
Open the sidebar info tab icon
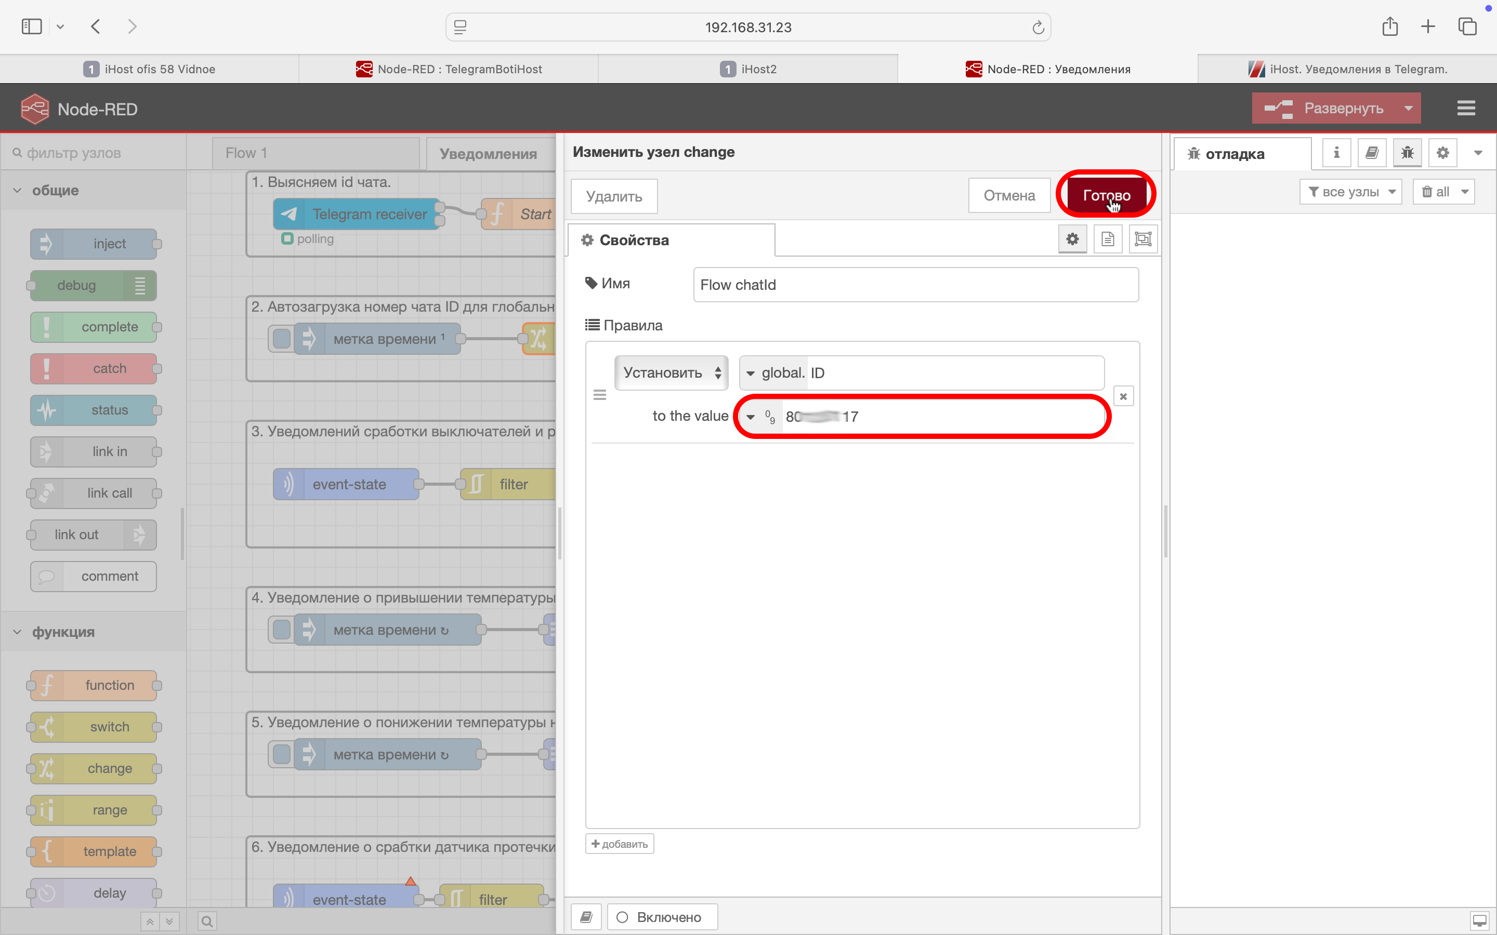coord(1336,153)
